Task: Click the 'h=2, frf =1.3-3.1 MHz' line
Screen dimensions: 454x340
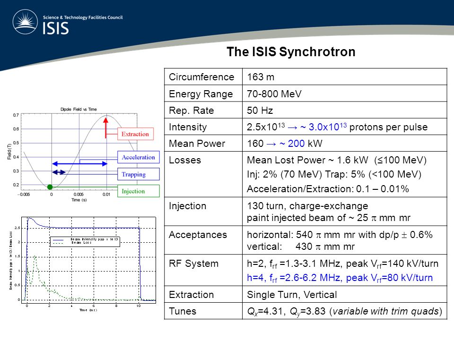Action: click(x=342, y=264)
